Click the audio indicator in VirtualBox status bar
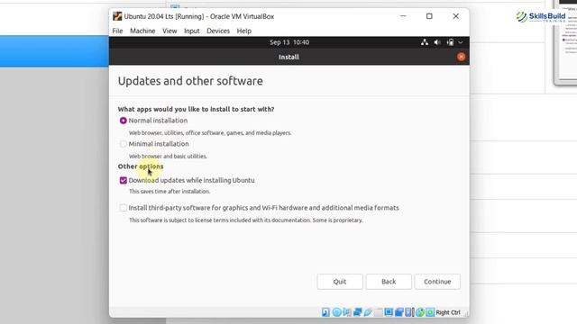Image resolution: width=577 pixels, height=324 pixels. click(x=347, y=312)
